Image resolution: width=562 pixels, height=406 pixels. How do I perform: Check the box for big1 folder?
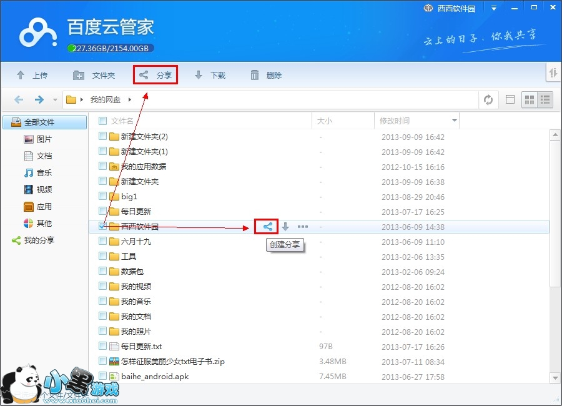pyautogui.click(x=102, y=196)
